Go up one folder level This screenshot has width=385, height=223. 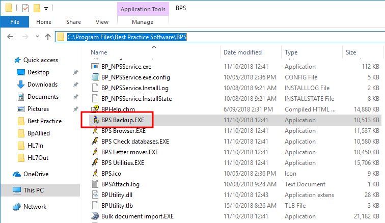click(x=48, y=37)
